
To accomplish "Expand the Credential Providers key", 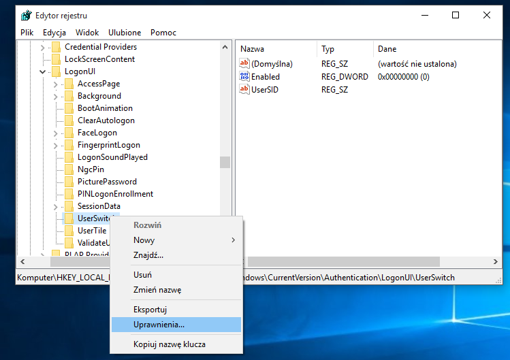I will coord(43,48).
